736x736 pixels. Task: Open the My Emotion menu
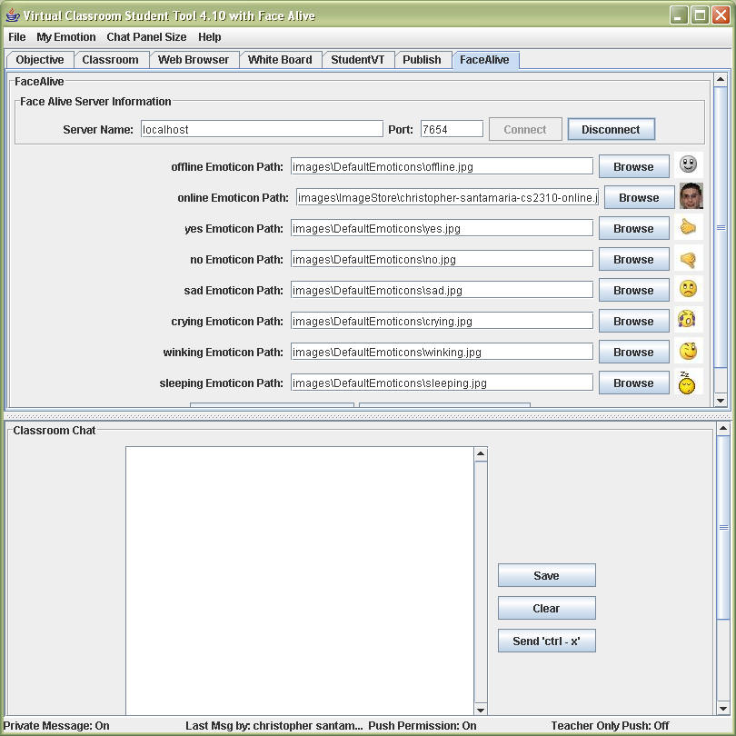click(x=65, y=37)
